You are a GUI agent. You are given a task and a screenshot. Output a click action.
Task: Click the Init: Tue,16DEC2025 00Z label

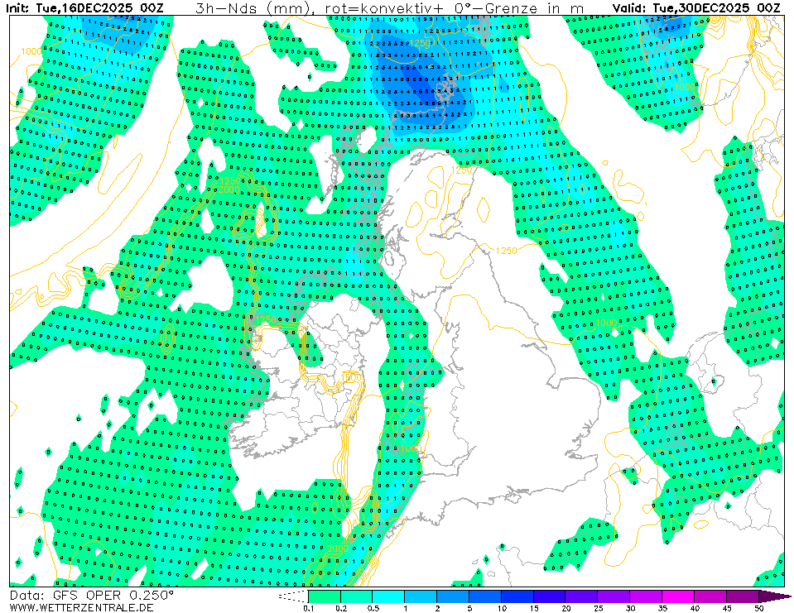click(87, 8)
